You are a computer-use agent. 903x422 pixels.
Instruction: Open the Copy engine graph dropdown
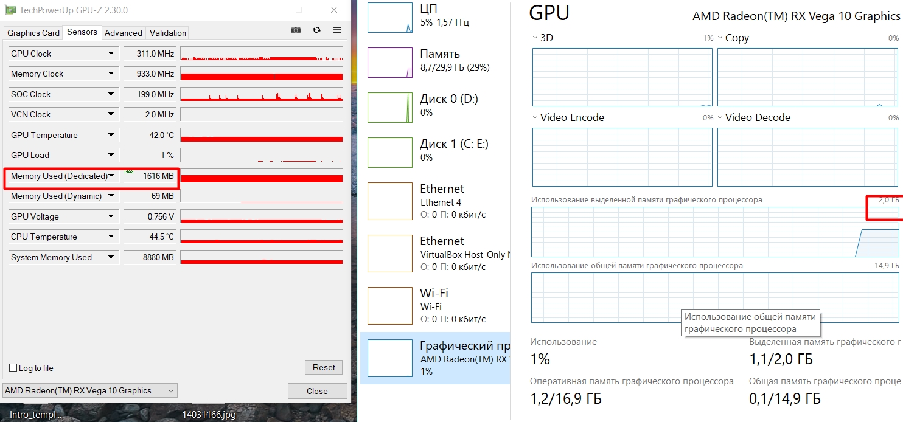pos(720,38)
